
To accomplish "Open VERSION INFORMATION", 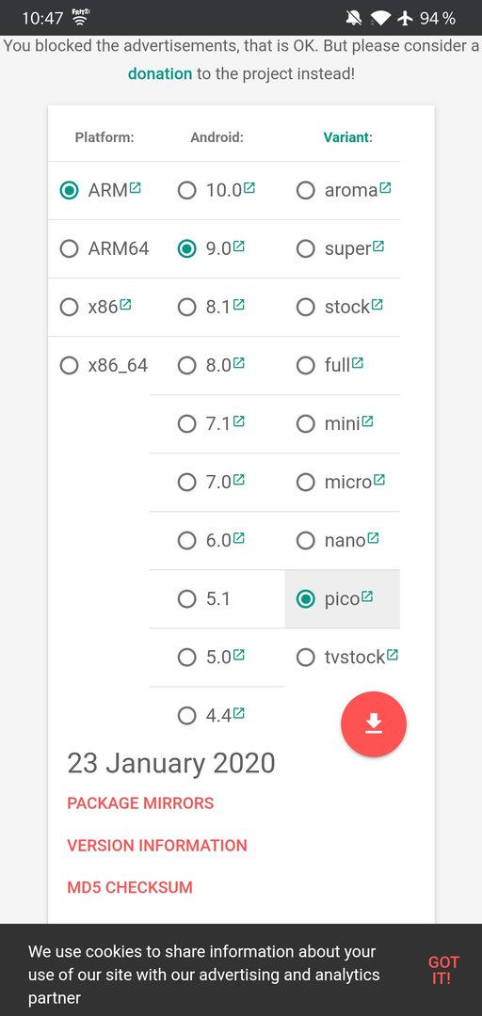I will 157,845.
